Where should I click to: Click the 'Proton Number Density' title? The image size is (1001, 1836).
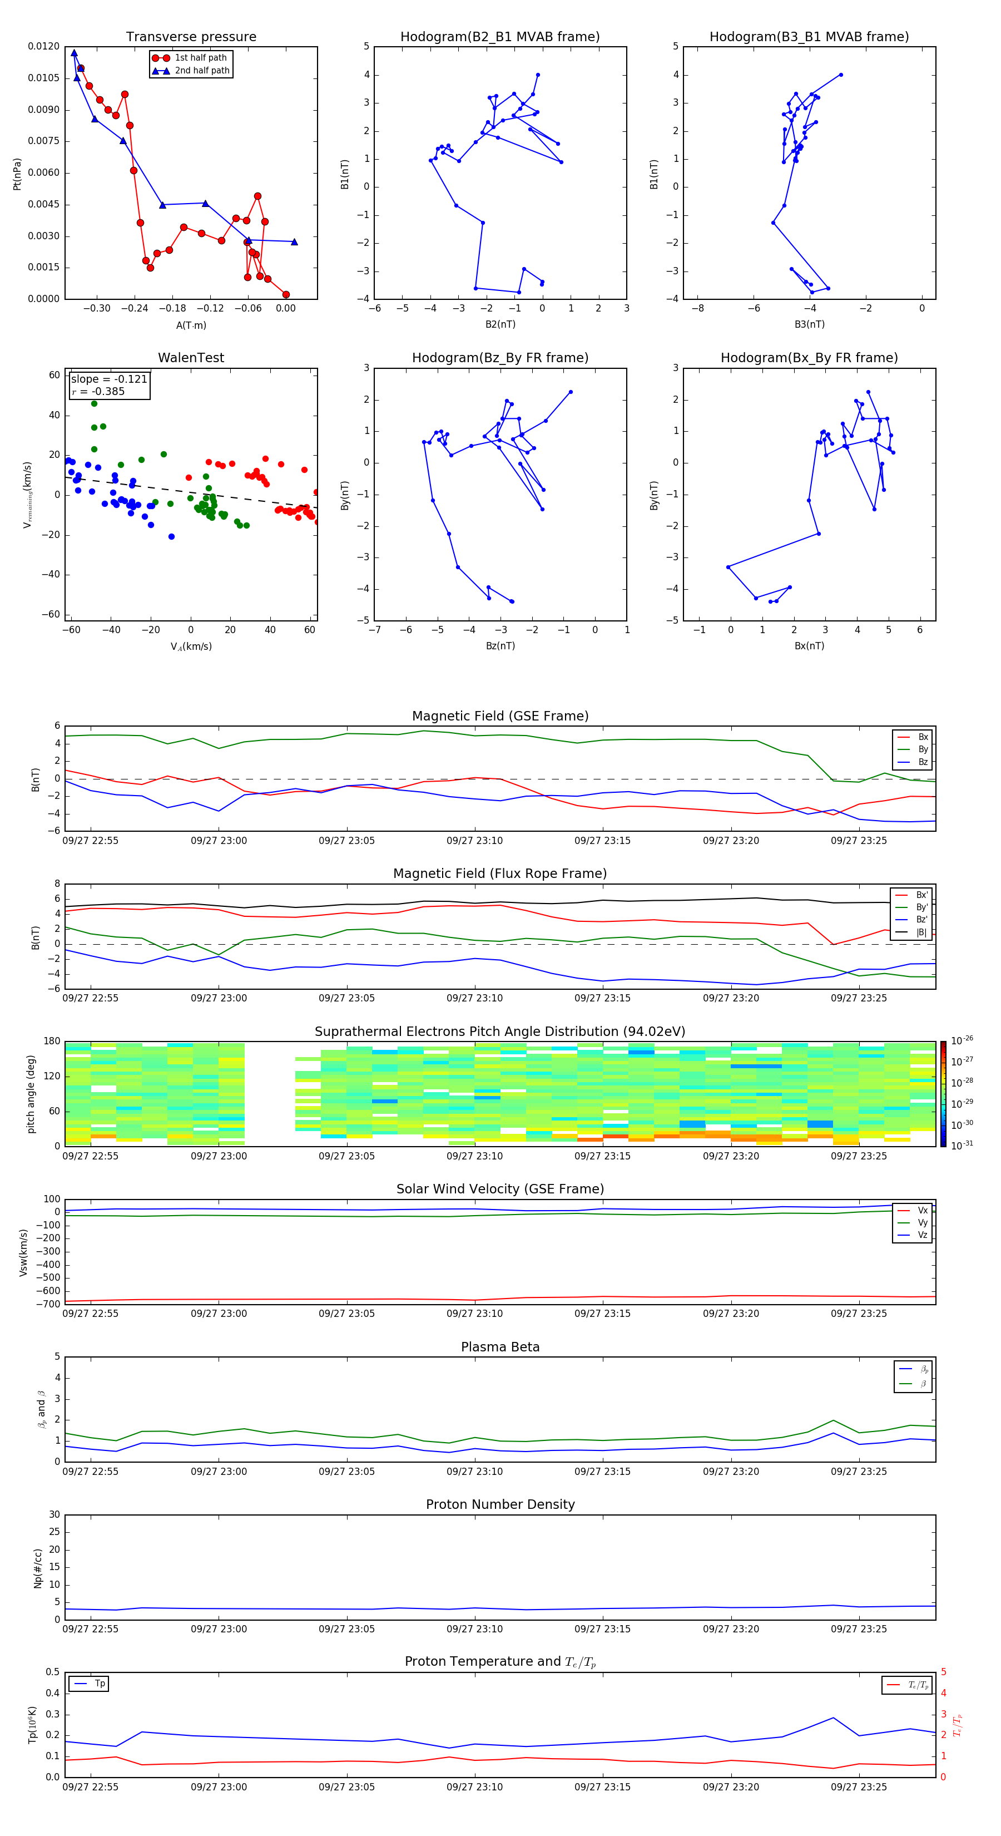pyautogui.click(x=500, y=1504)
